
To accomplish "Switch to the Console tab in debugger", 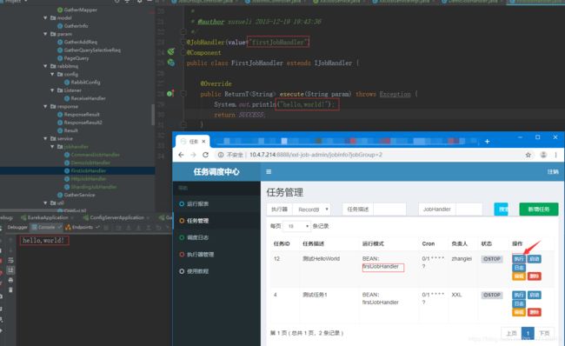I will pos(43,227).
